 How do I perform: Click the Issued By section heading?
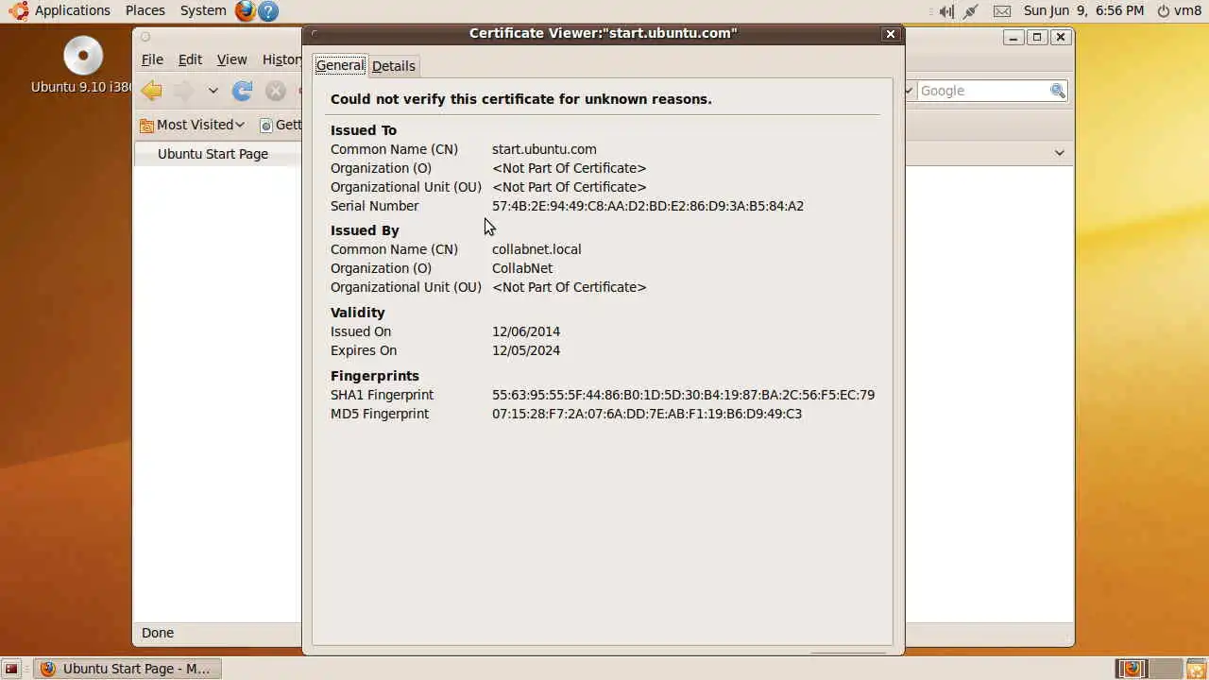pos(365,230)
